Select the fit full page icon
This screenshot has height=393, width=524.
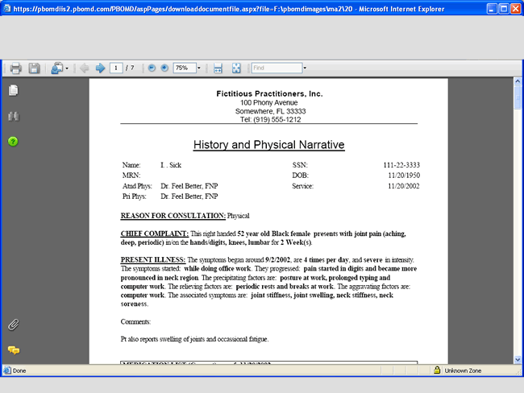click(x=236, y=68)
